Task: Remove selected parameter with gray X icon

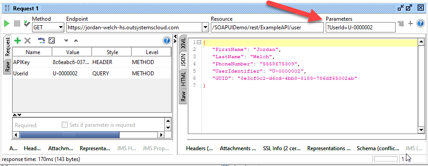Action: pyautogui.click(x=27, y=41)
